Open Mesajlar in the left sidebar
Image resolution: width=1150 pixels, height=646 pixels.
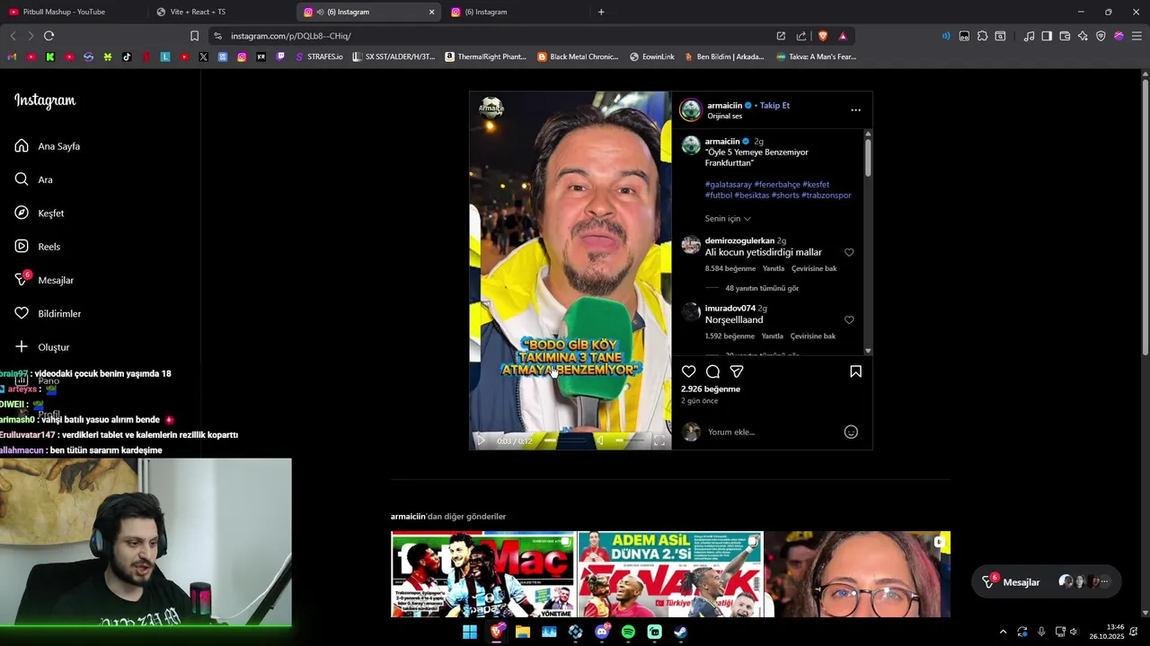pos(44,280)
